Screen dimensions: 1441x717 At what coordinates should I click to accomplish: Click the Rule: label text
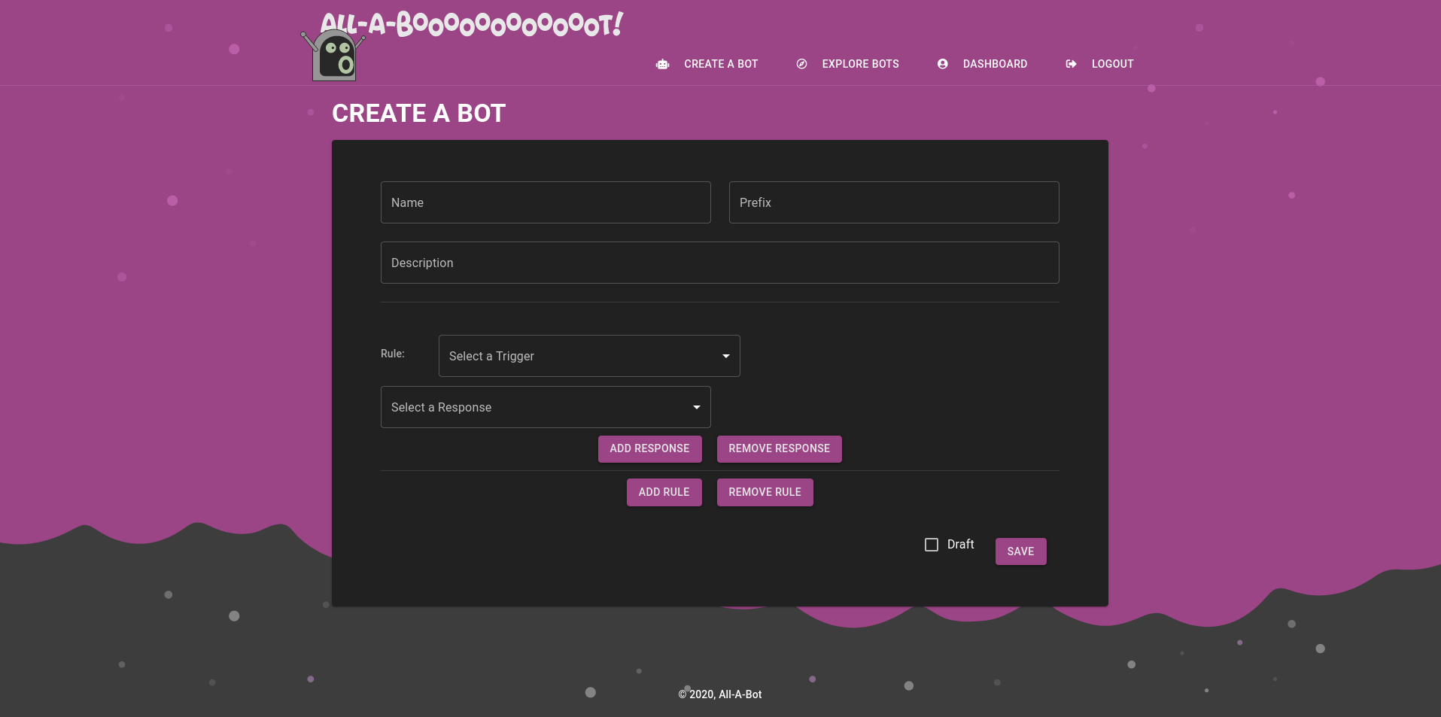393,354
